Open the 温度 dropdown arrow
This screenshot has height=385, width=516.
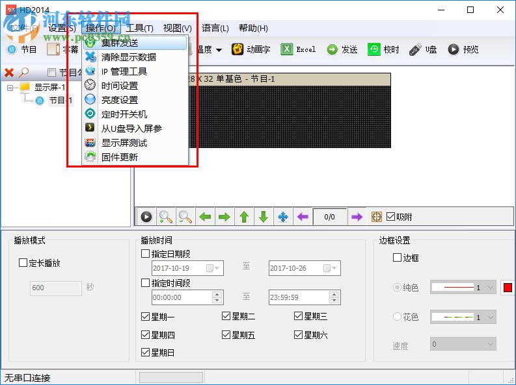(219, 50)
